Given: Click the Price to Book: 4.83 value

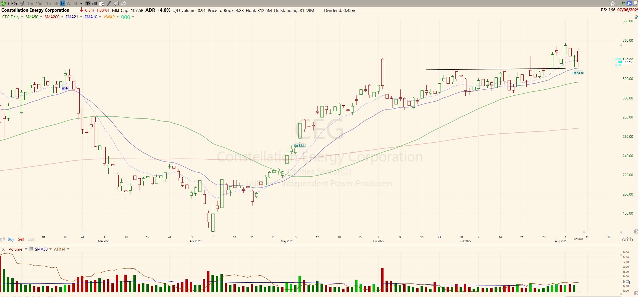Looking at the screenshot, I should (x=226, y=10).
